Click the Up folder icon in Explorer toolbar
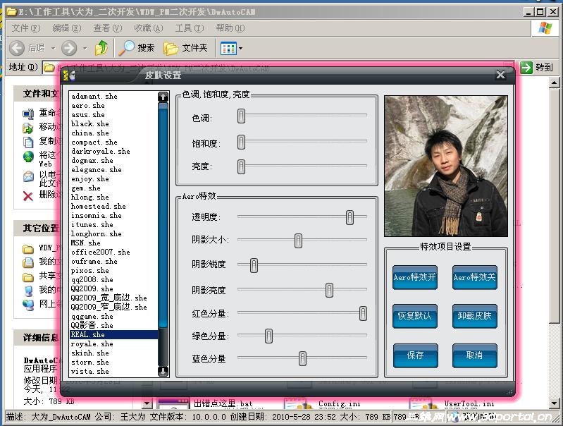This screenshot has width=563, height=426. pos(101,48)
